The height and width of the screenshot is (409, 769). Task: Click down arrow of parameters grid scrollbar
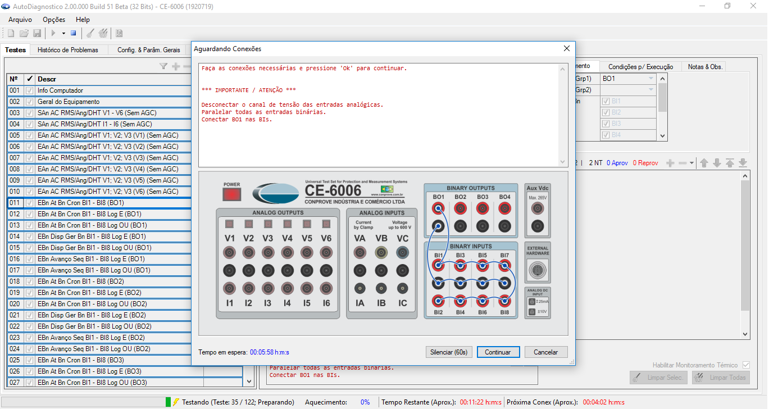pyautogui.click(x=663, y=135)
